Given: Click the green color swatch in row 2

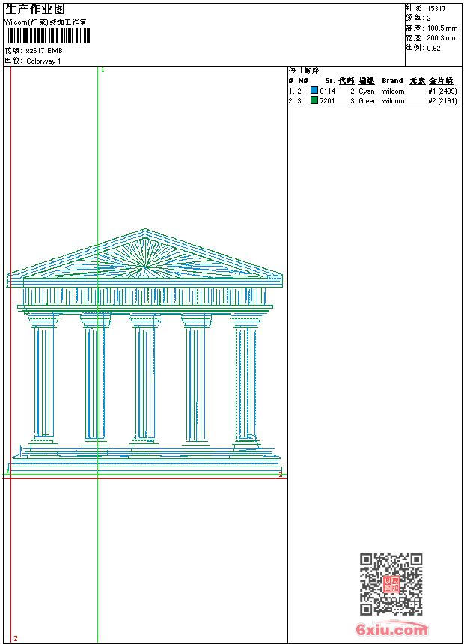Looking at the screenshot, I should pos(314,100).
